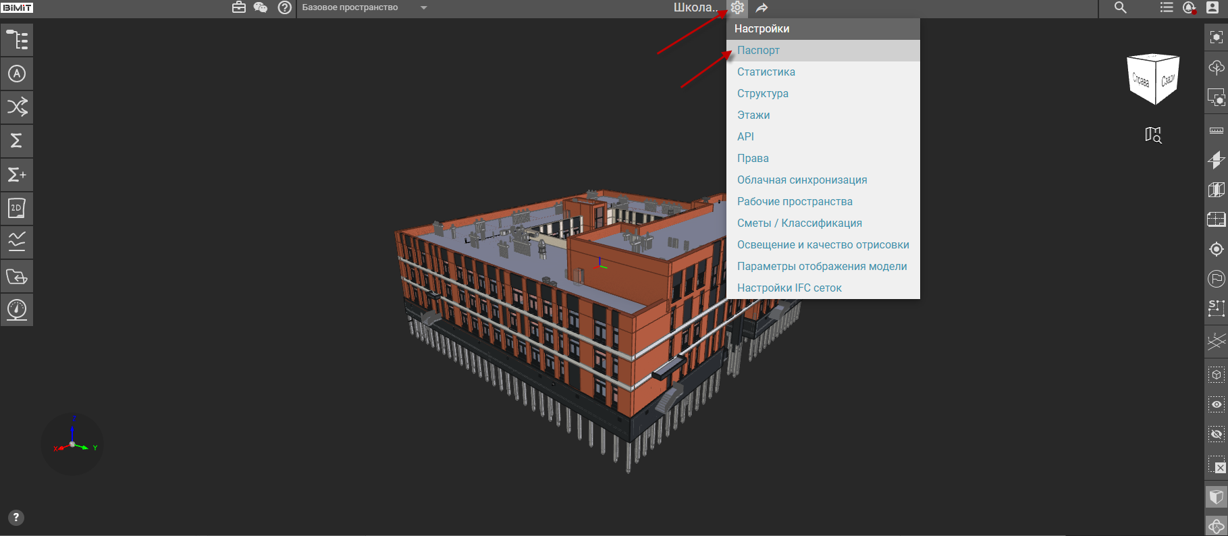
Task: Click the round help button at bottom-left
Action: [16, 518]
